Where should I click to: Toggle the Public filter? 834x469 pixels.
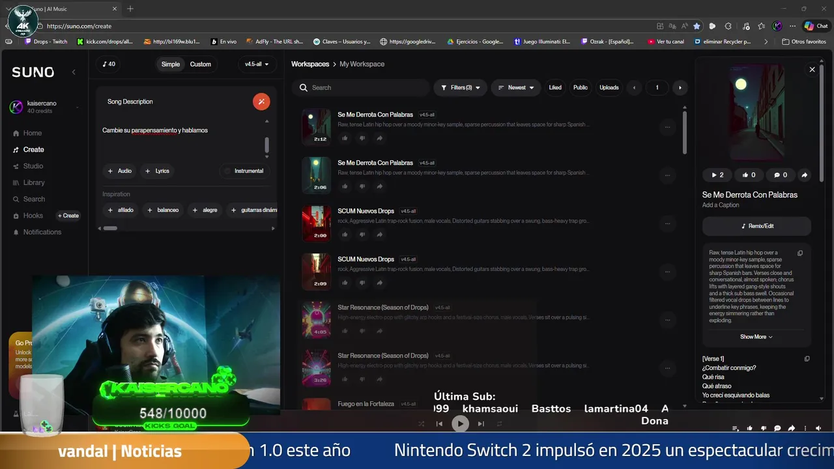pos(581,87)
